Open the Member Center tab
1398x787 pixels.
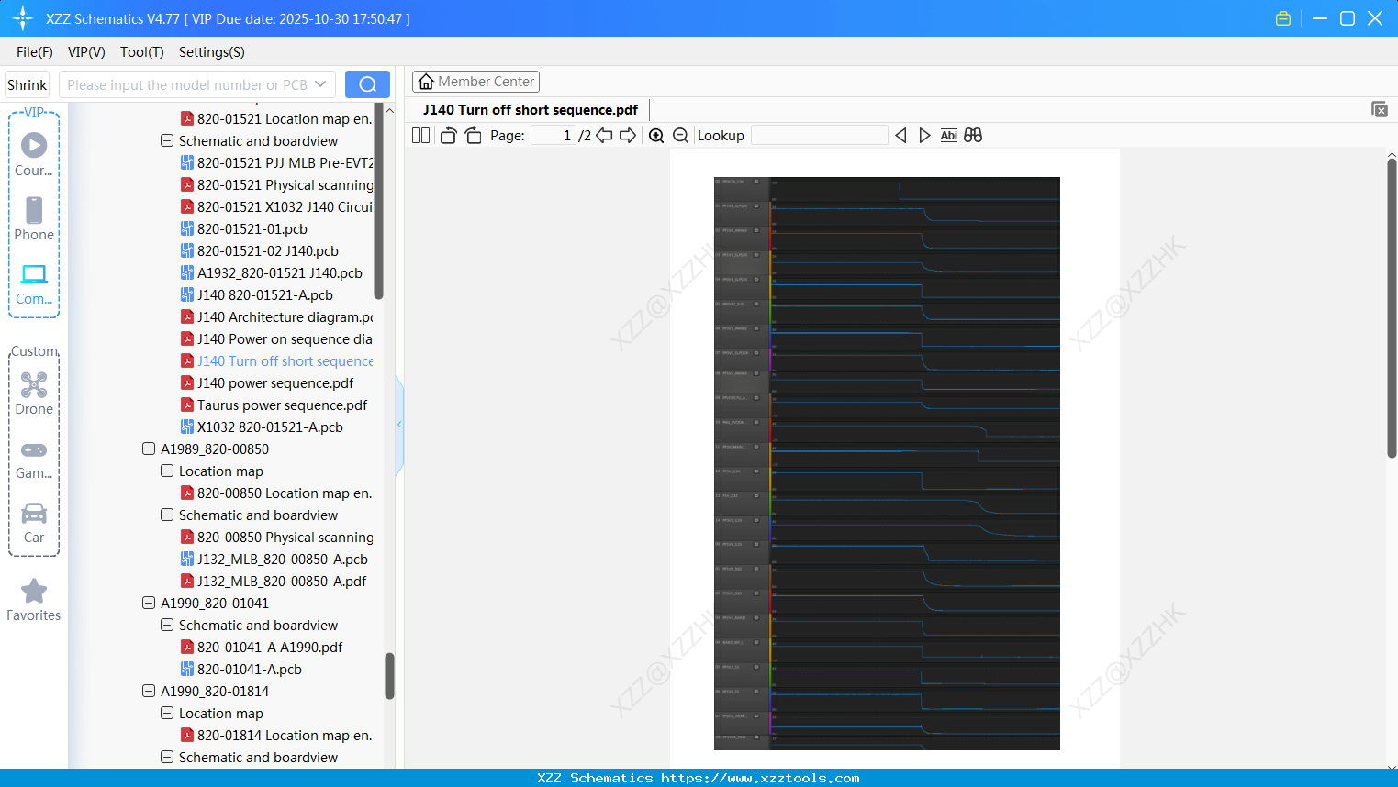point(475,82)
